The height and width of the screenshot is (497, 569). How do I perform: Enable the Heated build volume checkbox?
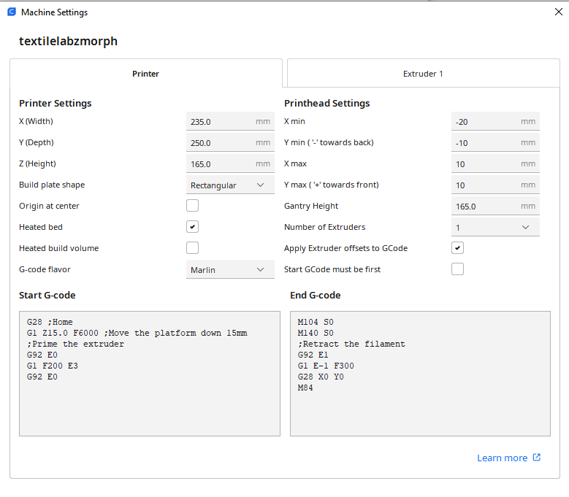point(193,248)
